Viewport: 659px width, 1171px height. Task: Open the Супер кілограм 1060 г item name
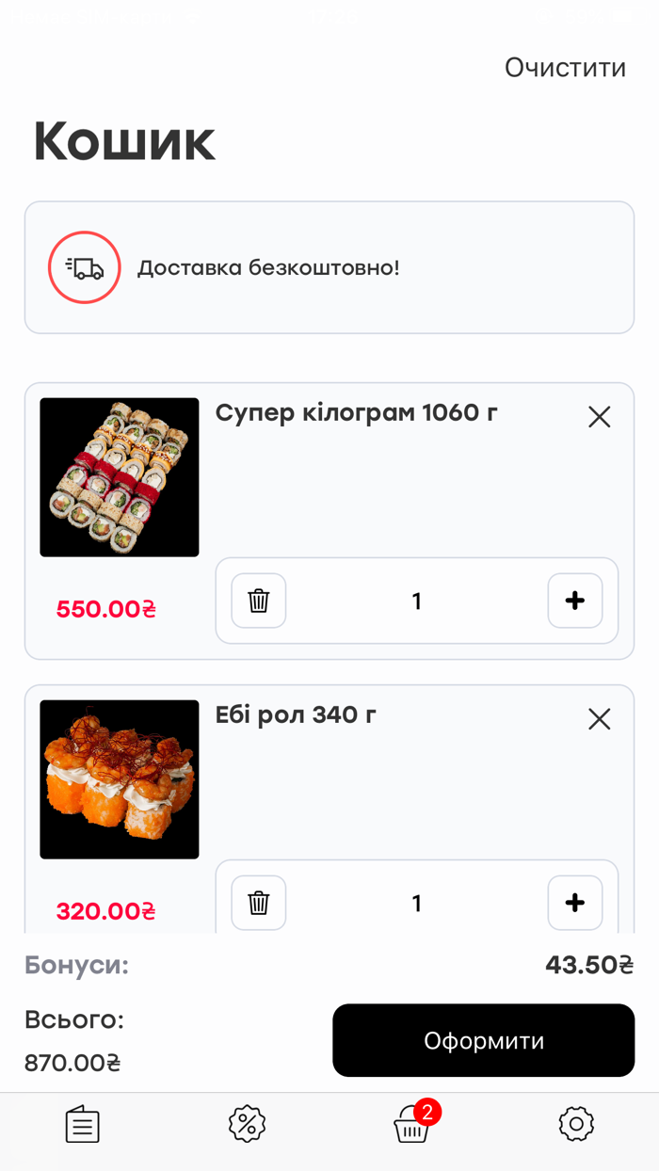click(x=356, y=413)
